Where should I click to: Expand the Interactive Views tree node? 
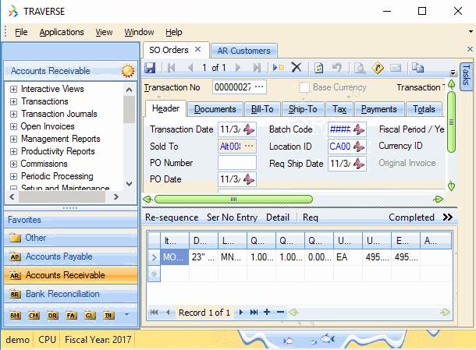(x=13, y=89)
